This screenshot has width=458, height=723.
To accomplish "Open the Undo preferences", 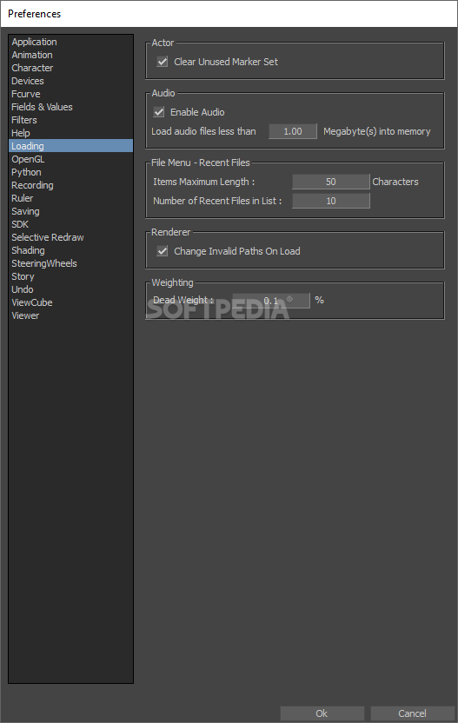I will pyautogui.click(x=70, y=289).
